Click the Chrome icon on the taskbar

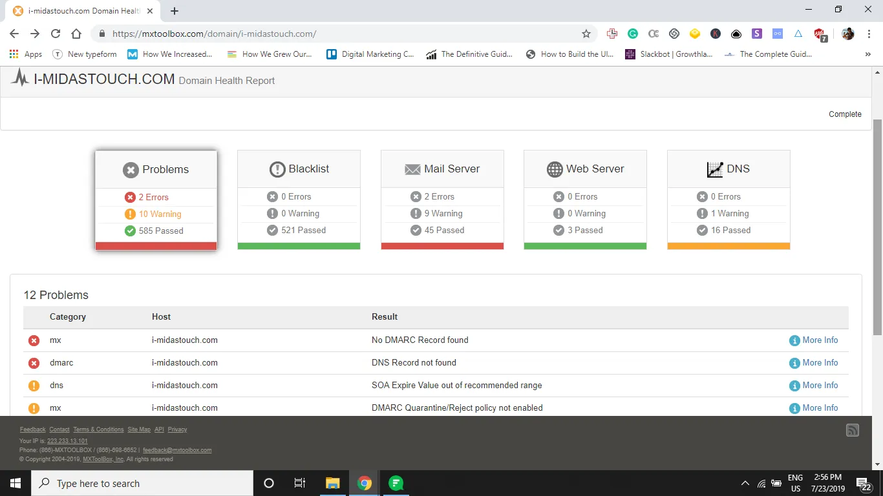click(365, 483)
